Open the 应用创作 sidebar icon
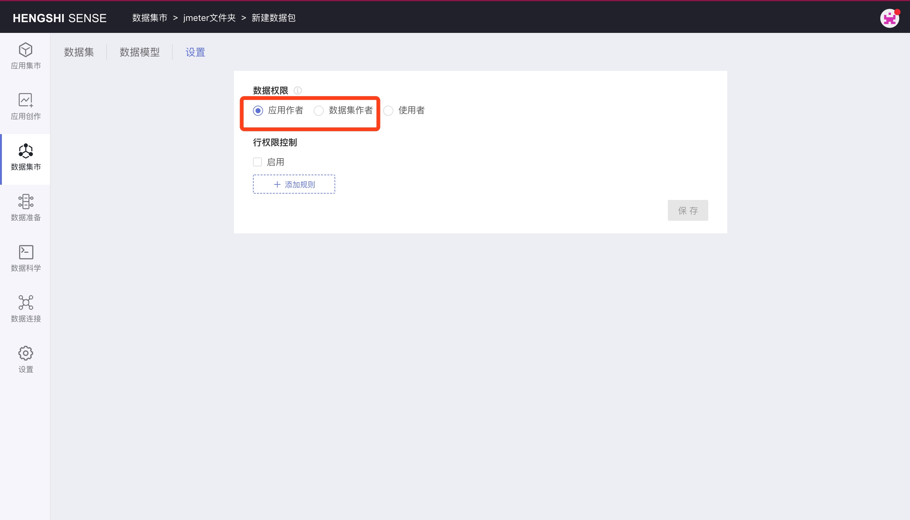This screenshot has width=910, height=520. tap(25, 100)
